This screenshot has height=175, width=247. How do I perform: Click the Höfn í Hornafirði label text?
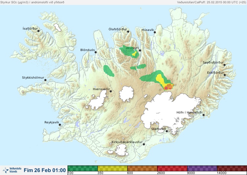tap(189, 113)
